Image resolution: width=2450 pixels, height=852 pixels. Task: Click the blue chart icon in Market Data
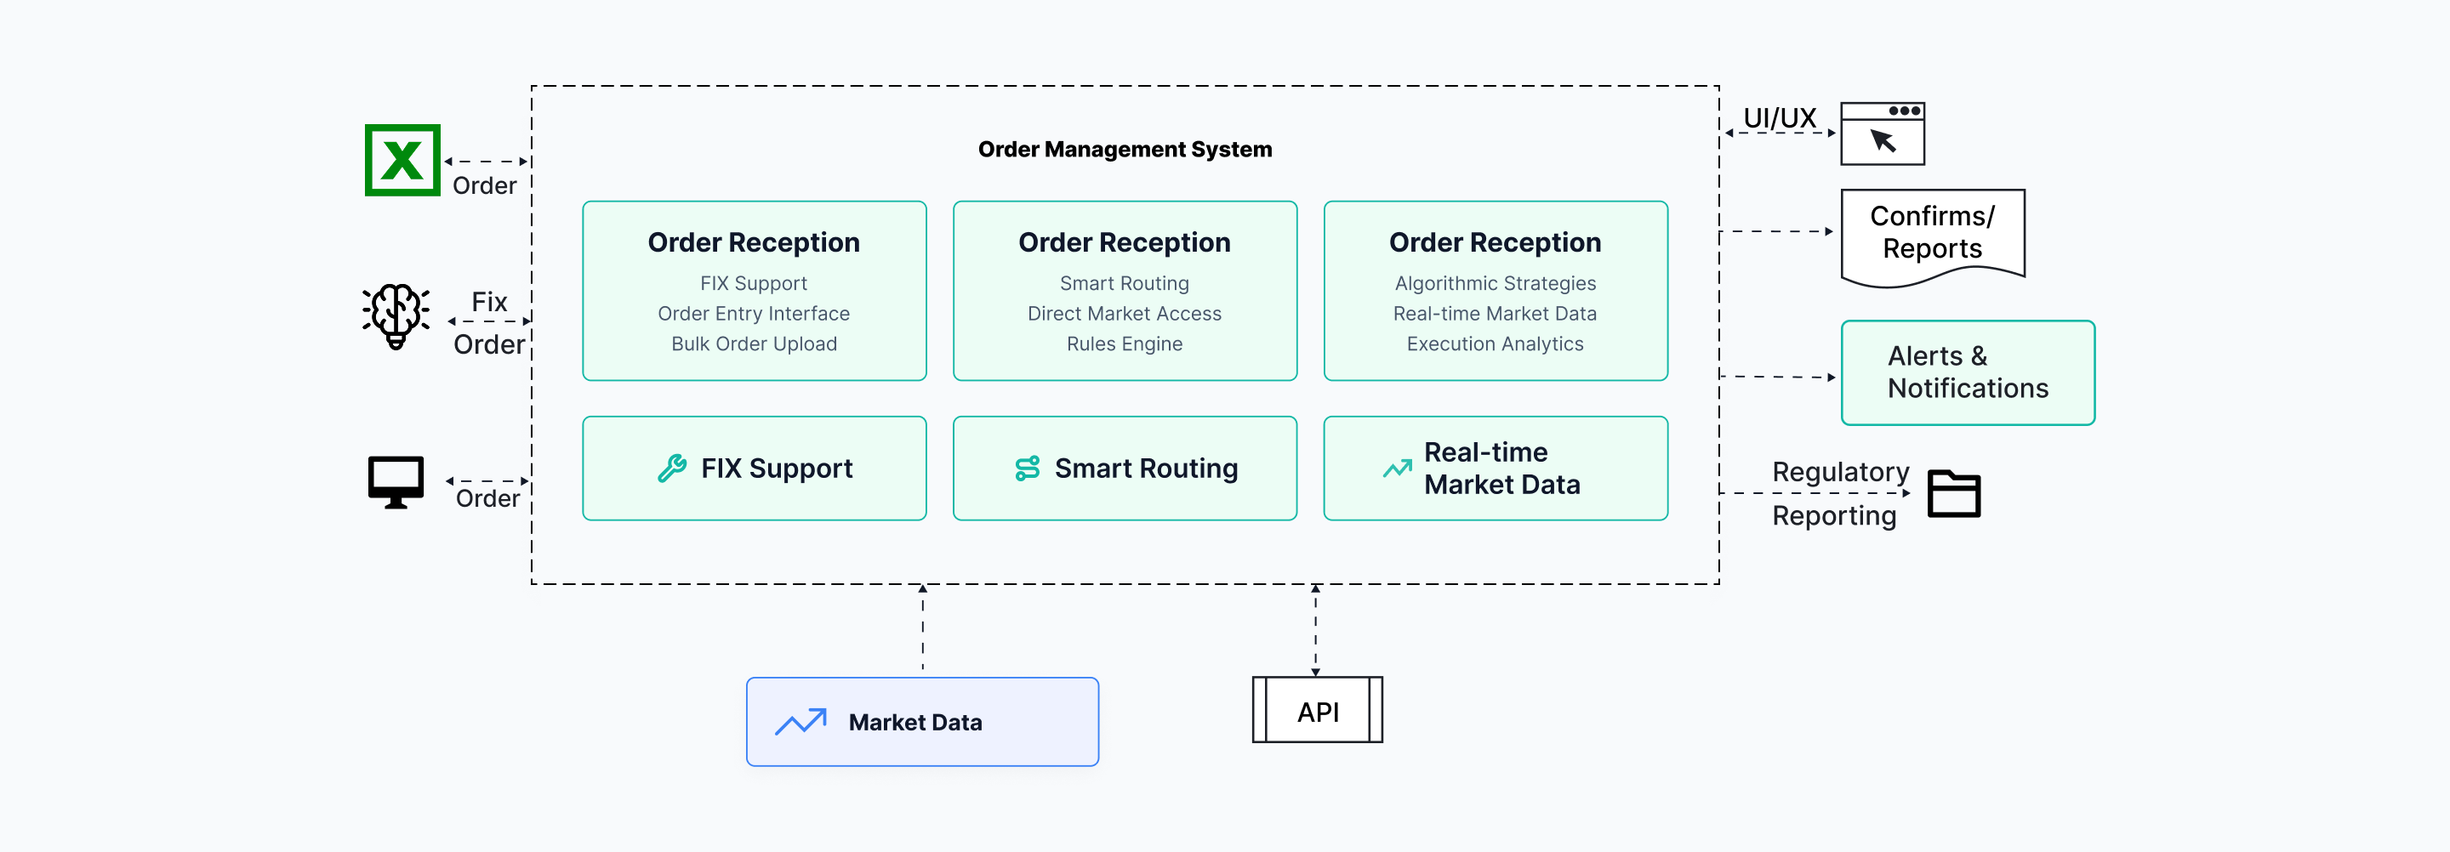click(x=801, y=722)
